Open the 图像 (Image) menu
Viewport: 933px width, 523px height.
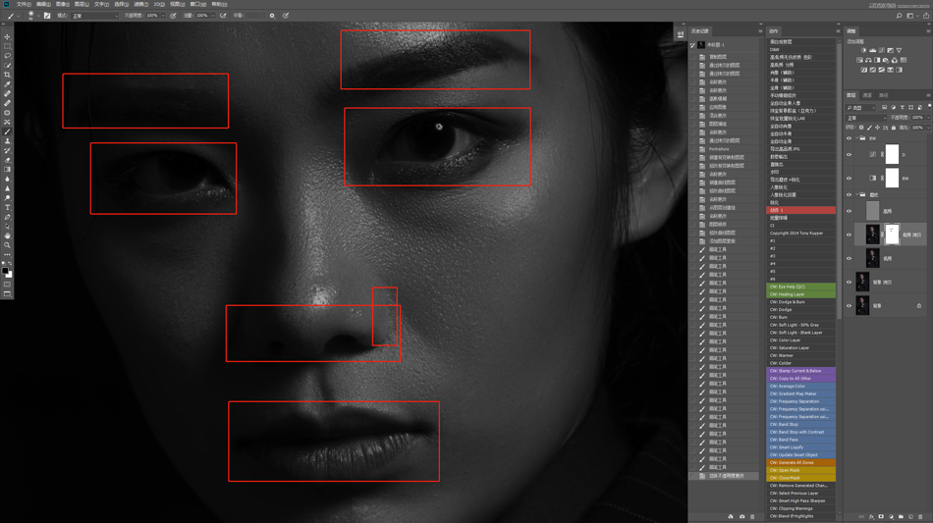coord(63,4)
